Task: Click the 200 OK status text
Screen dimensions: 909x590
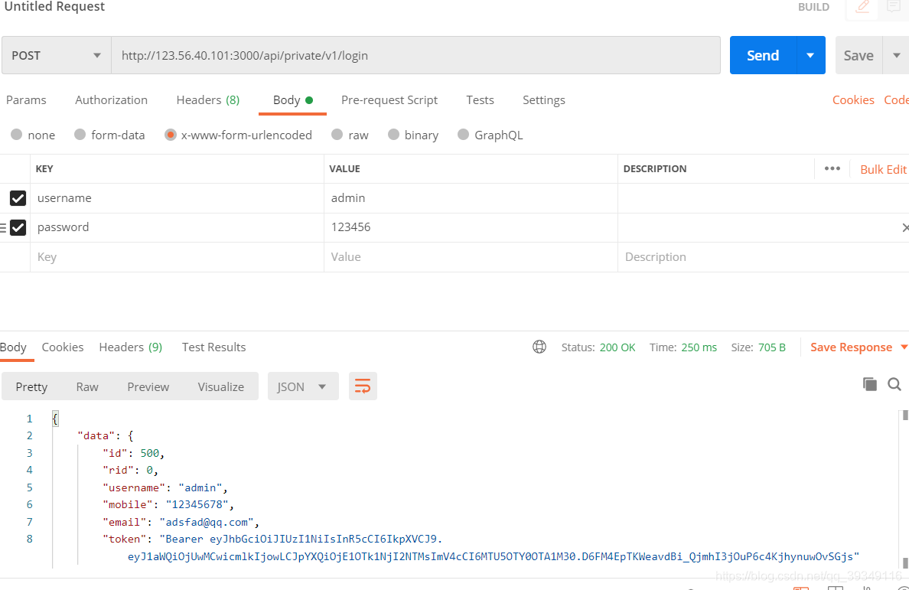Action: coord(617,347)
